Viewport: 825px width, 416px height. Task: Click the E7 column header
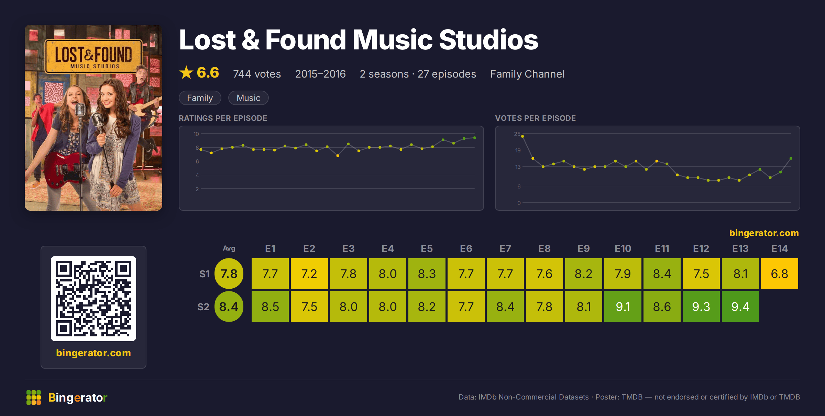(505, 249)
